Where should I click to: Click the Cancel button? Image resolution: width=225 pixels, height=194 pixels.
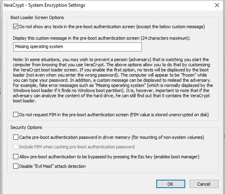pyautogui.click(x=204, y=184)
